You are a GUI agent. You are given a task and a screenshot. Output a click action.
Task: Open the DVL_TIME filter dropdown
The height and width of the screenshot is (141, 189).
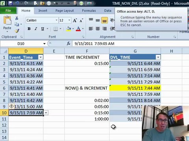(158, 57)
